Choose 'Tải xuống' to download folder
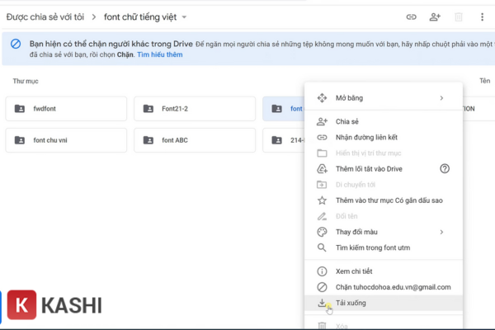The height and width of the screenshot is (330, 495). pos(384,303)
